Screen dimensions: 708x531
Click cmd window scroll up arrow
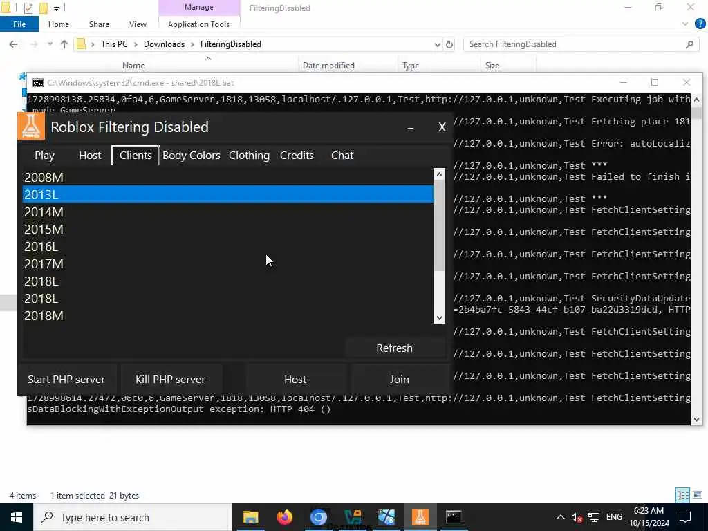coord(697,100)
